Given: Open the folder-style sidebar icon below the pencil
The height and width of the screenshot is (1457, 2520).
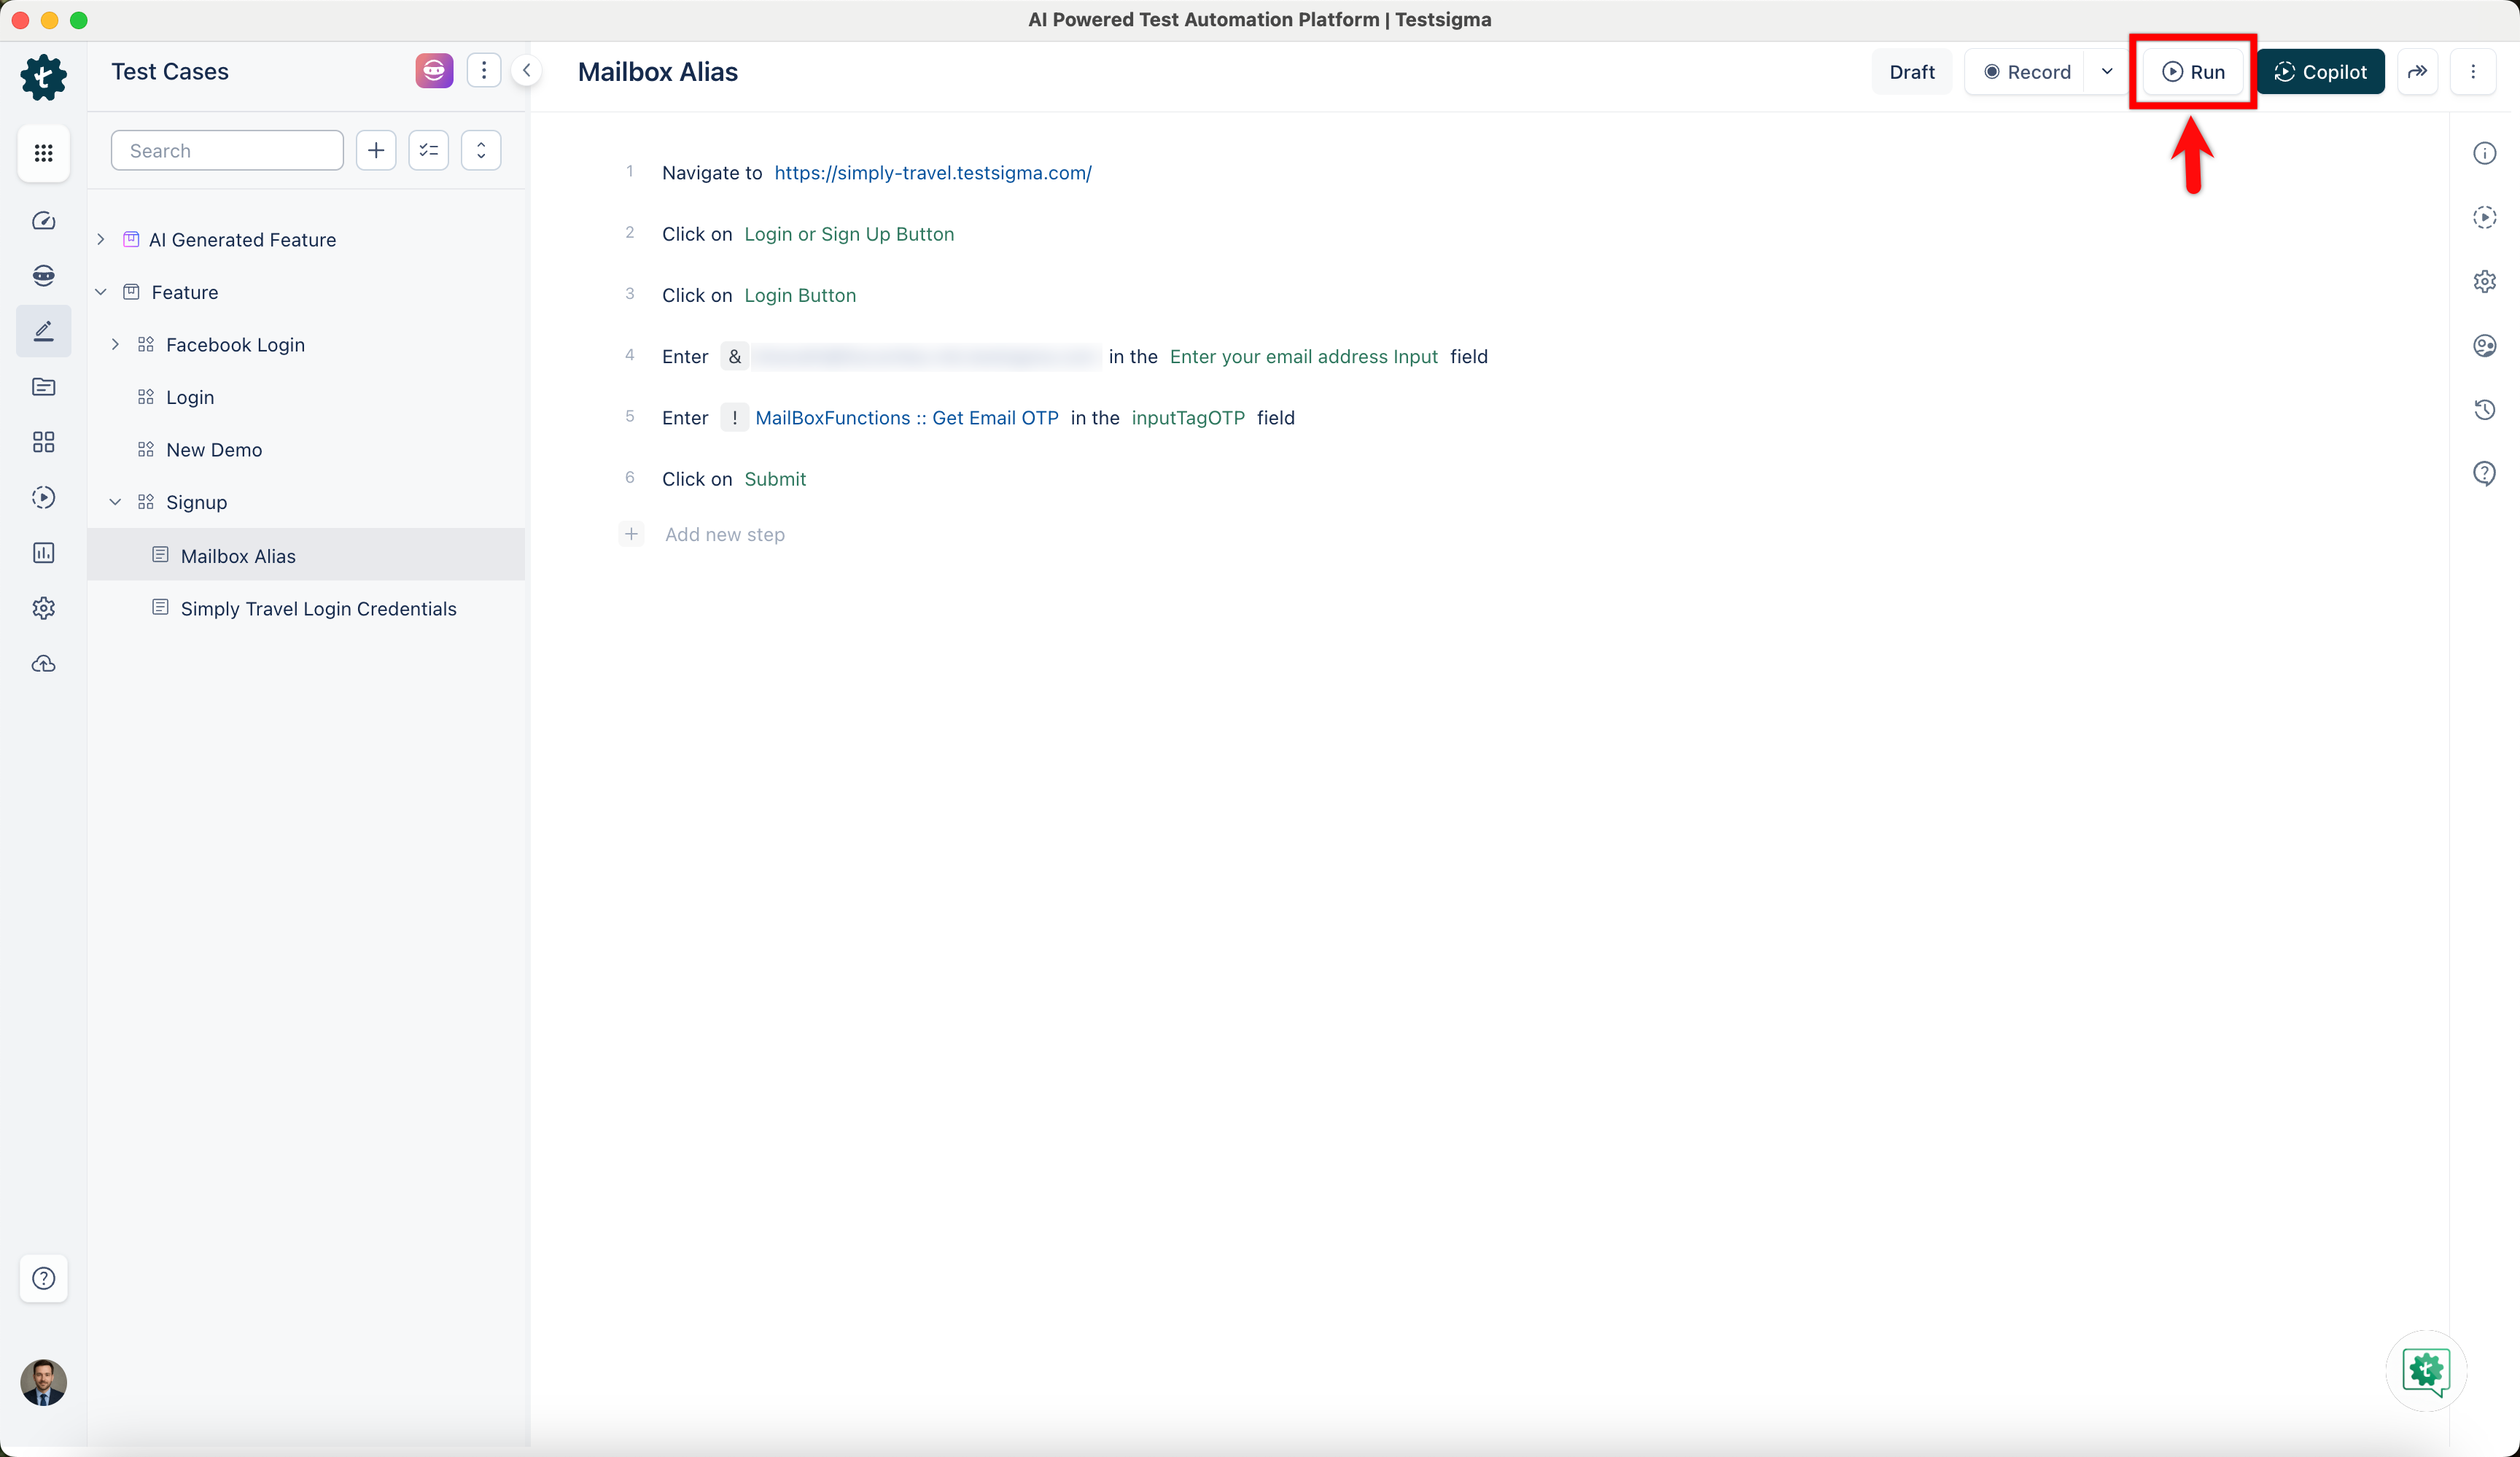Looking at the screenshot, I should click(43, 387).
